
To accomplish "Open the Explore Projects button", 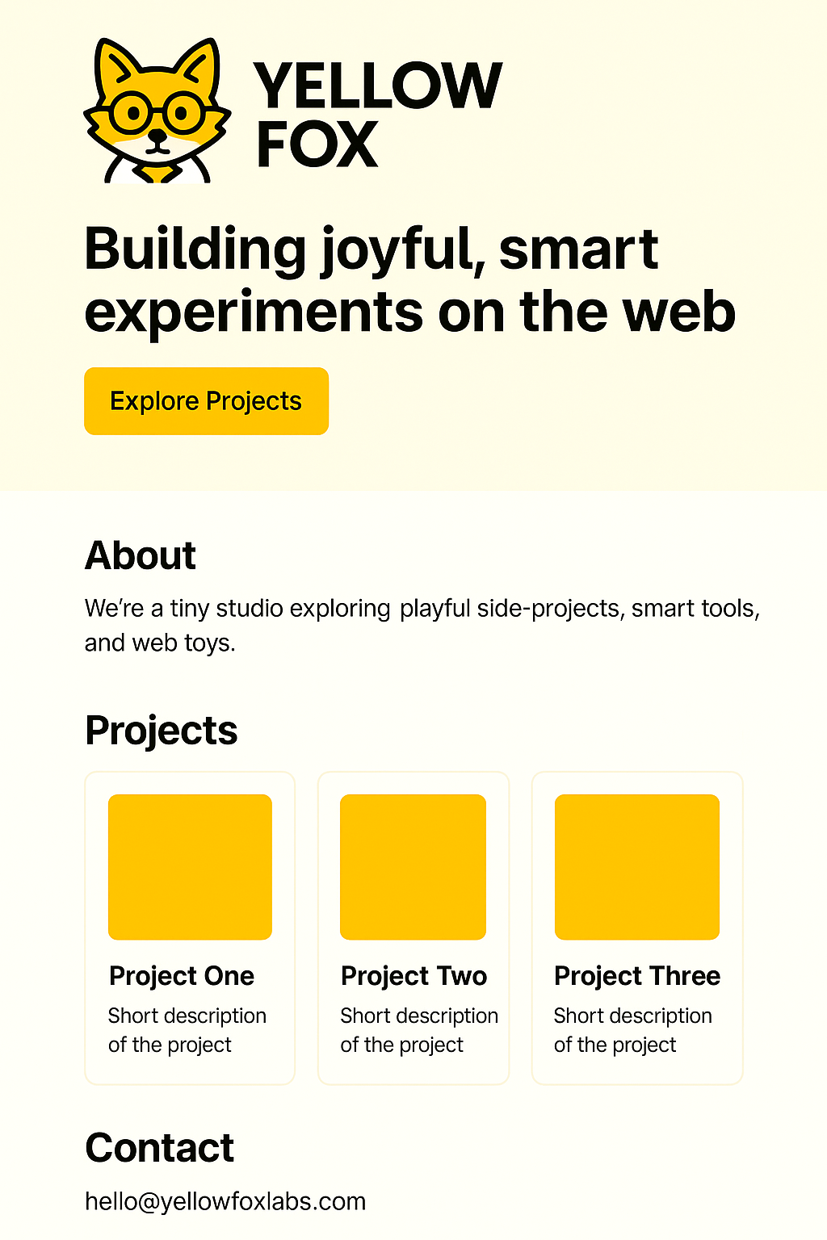I will click(x=206, y=401).
